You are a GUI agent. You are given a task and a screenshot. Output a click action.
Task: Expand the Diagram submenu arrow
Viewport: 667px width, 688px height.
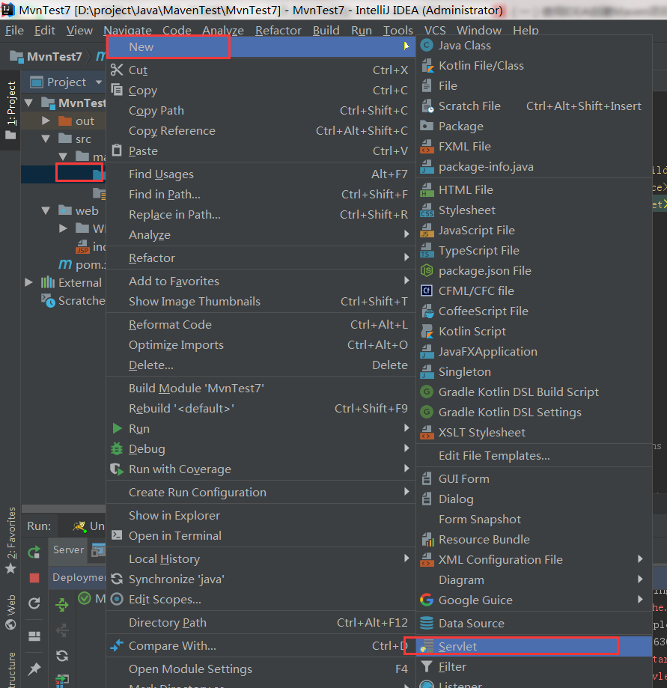[x=640, y=579]
